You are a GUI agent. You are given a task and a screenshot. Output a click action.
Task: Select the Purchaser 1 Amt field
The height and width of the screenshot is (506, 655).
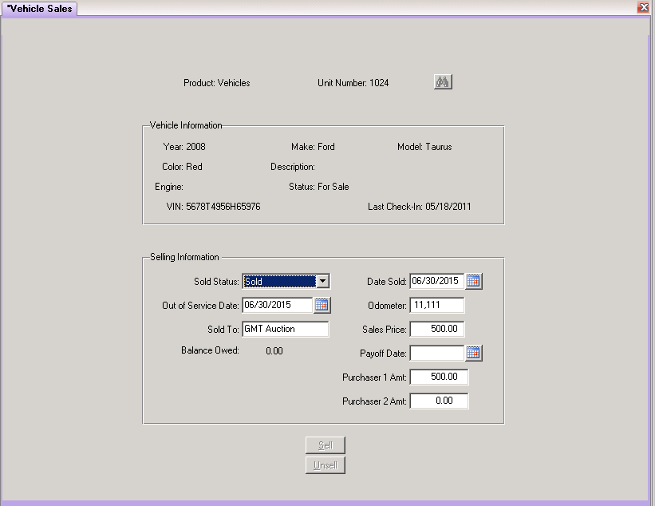tap(439, 377)
